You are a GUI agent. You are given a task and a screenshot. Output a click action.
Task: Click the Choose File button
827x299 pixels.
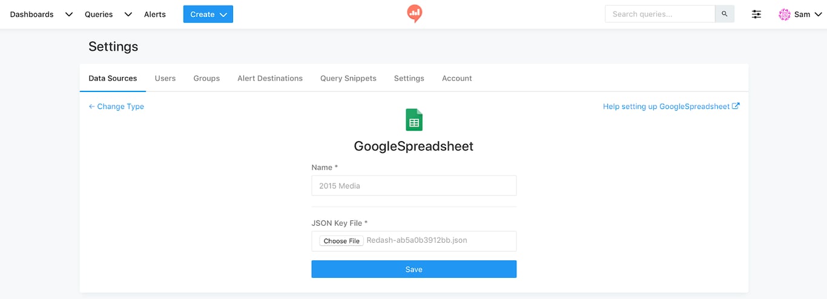click(x=341, y=241)
